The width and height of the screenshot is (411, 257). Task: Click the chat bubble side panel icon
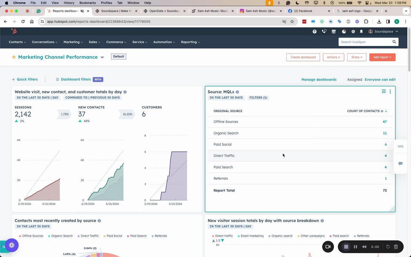400,164
